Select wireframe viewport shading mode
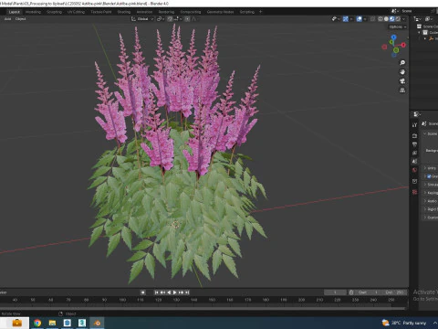 coord(381,19)
